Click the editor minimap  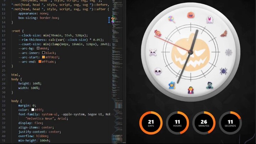pyautogui.click(x=117, y=72)
